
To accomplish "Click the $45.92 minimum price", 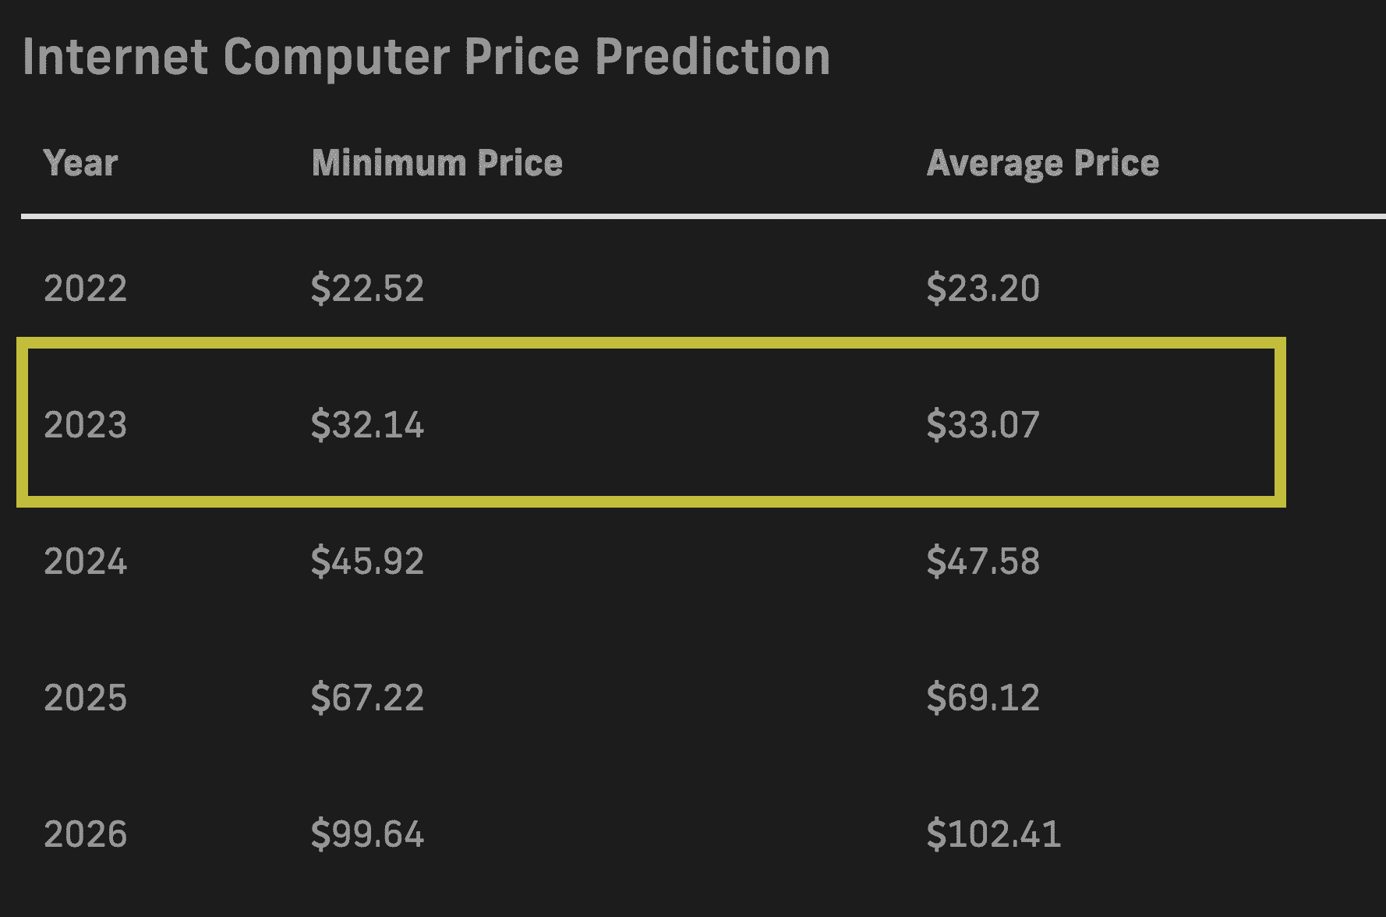I will tap(367, 561).
